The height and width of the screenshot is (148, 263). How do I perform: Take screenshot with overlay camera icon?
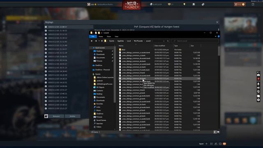[x=258, y=75]
